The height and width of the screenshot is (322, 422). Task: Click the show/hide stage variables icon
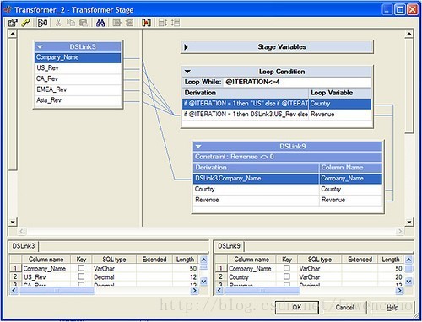[42, 23]
